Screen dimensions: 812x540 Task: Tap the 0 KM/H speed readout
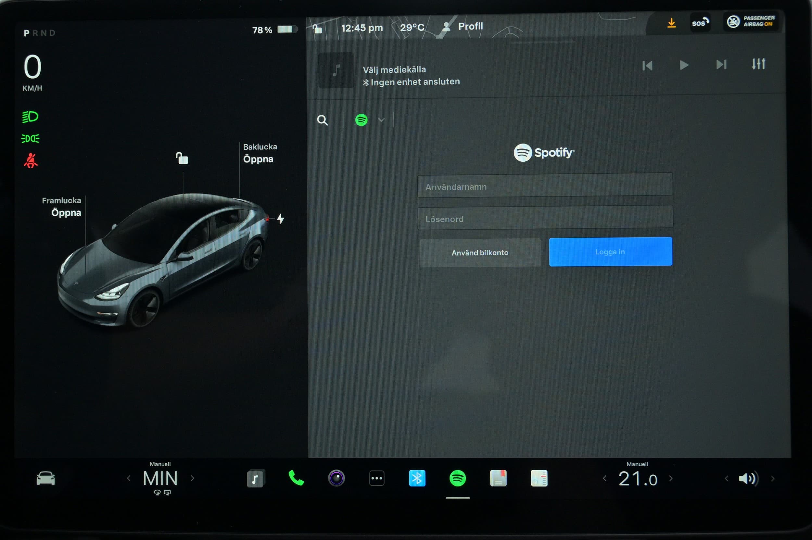coord(32,73)
